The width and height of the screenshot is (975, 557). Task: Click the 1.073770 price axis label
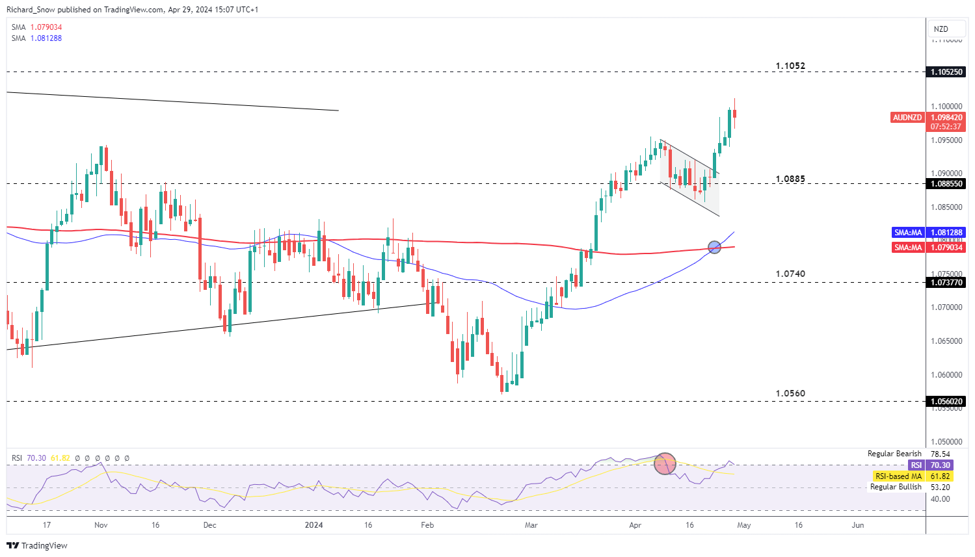[x=946, y=282]
